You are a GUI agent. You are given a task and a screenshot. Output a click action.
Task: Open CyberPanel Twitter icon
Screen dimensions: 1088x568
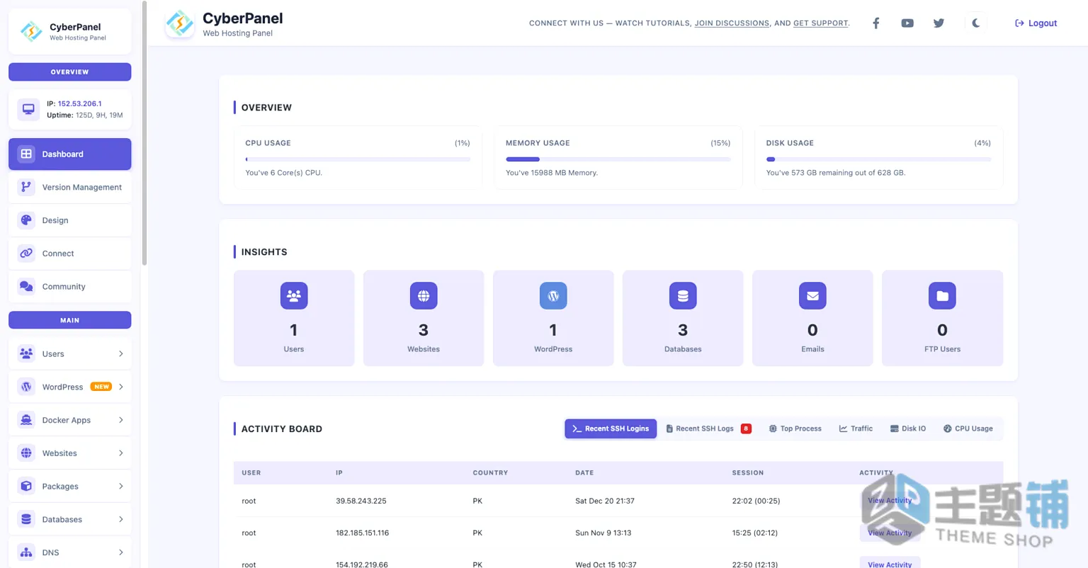click(x=939, y=23)
